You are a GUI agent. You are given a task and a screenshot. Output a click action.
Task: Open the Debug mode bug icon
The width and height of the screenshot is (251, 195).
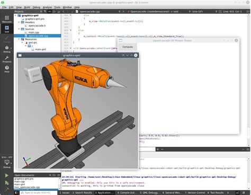tap(7, 49)
